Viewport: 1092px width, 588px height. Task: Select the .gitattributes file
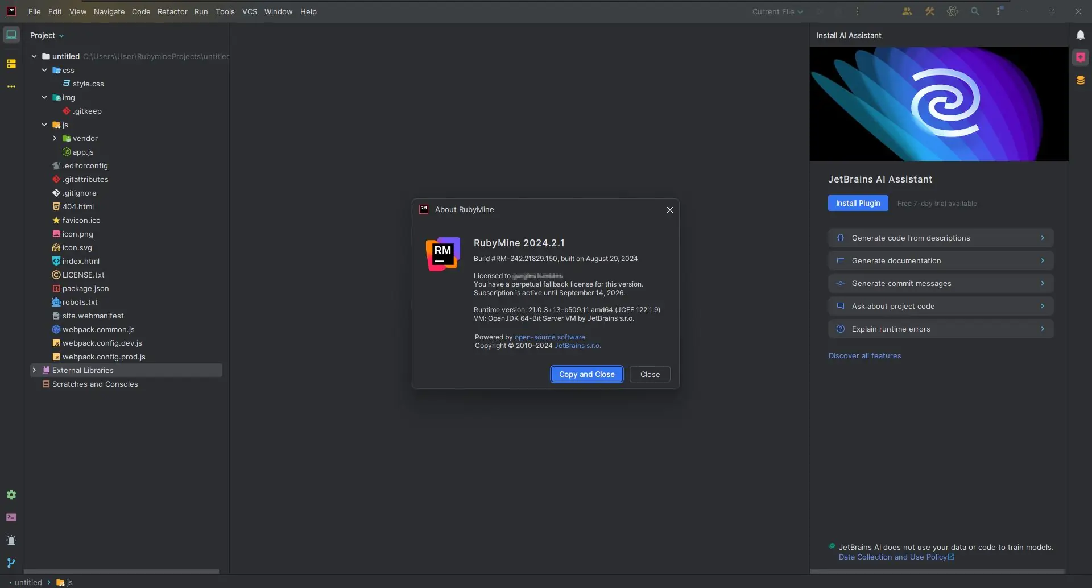click(85, 179)
